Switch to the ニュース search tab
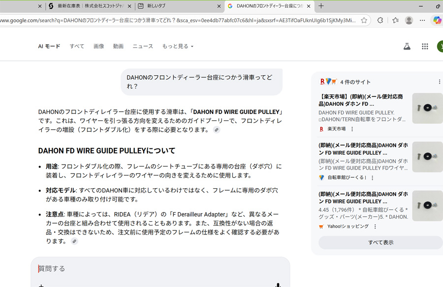This screenshot has width=443, height=287. coord(143,46)
